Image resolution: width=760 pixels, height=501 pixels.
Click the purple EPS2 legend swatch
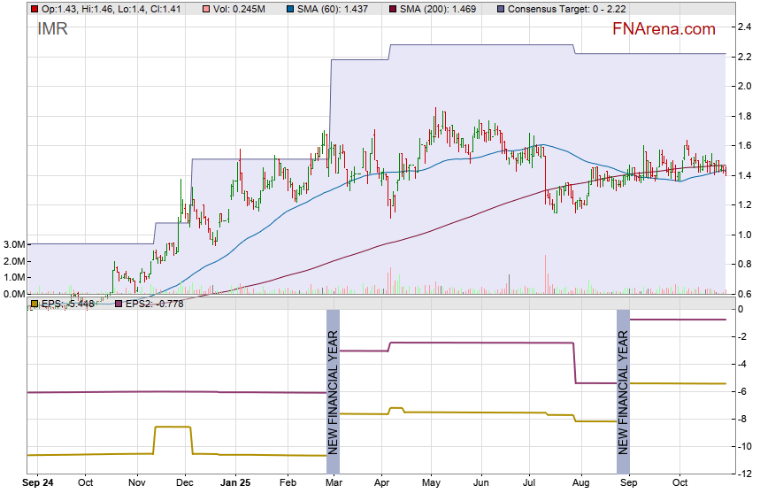tap(118, 304)
